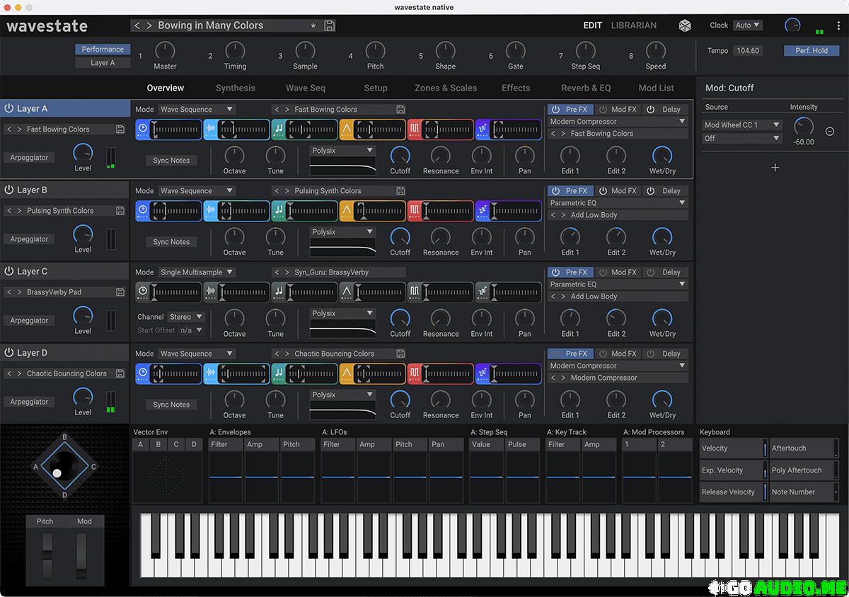Select Layer C Shape lane icon
The width and height of the screenshot is (849, 597).
(347, 292)
